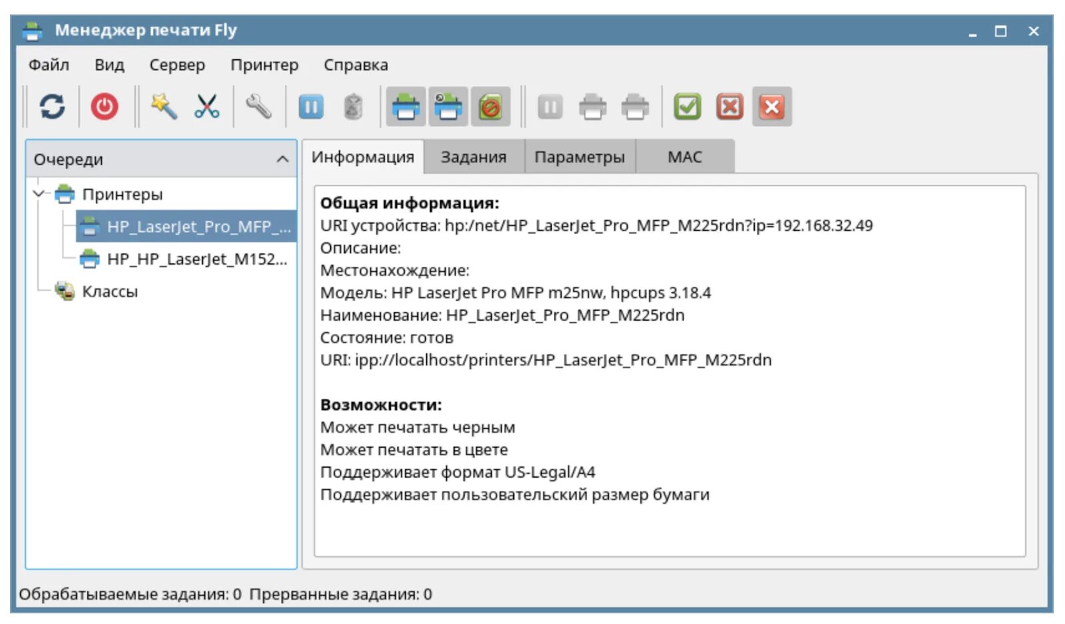Launch the add-printer wizard wand icon
Image resolution: width=1065 pixels, height=624 pixels.
[x=164, y=106]
